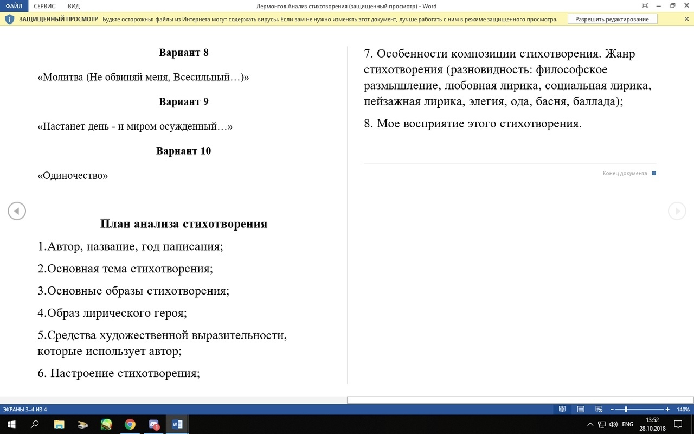Click zoom in plus button
This screenshot has width=694, height=434.
coord(667,409)
